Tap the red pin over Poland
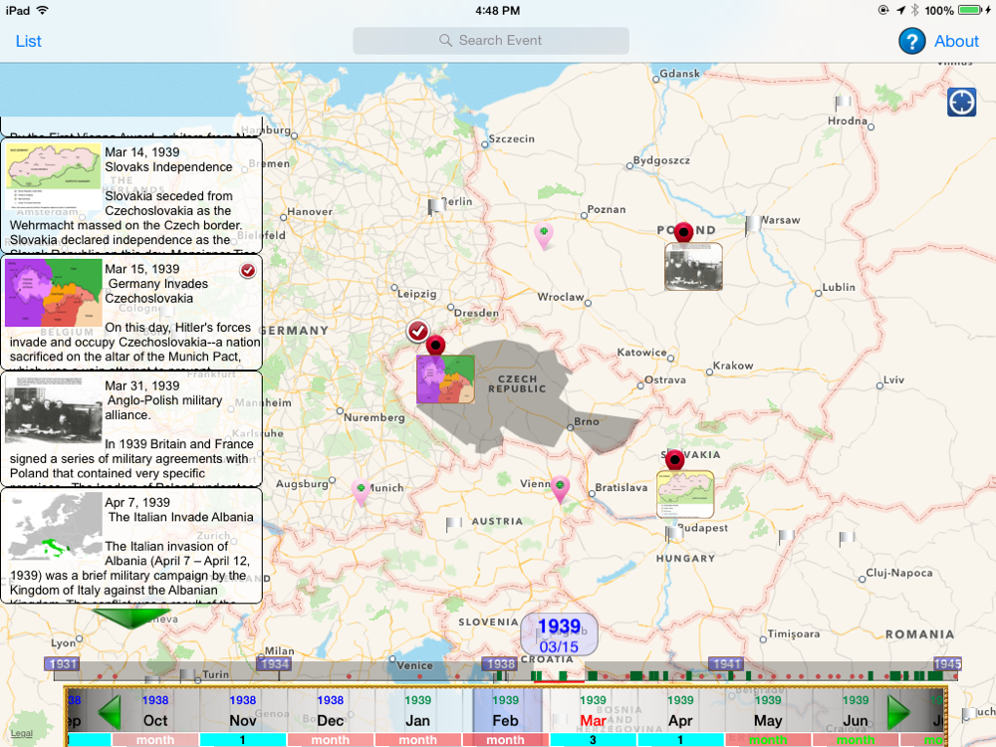Image resolution: width=996 pixels, height=747 pixels. [682, 234]
